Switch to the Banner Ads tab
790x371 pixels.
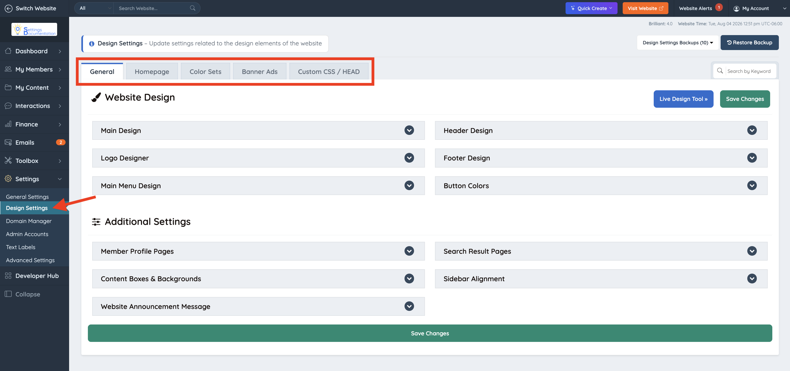click(x=260, y=72)
